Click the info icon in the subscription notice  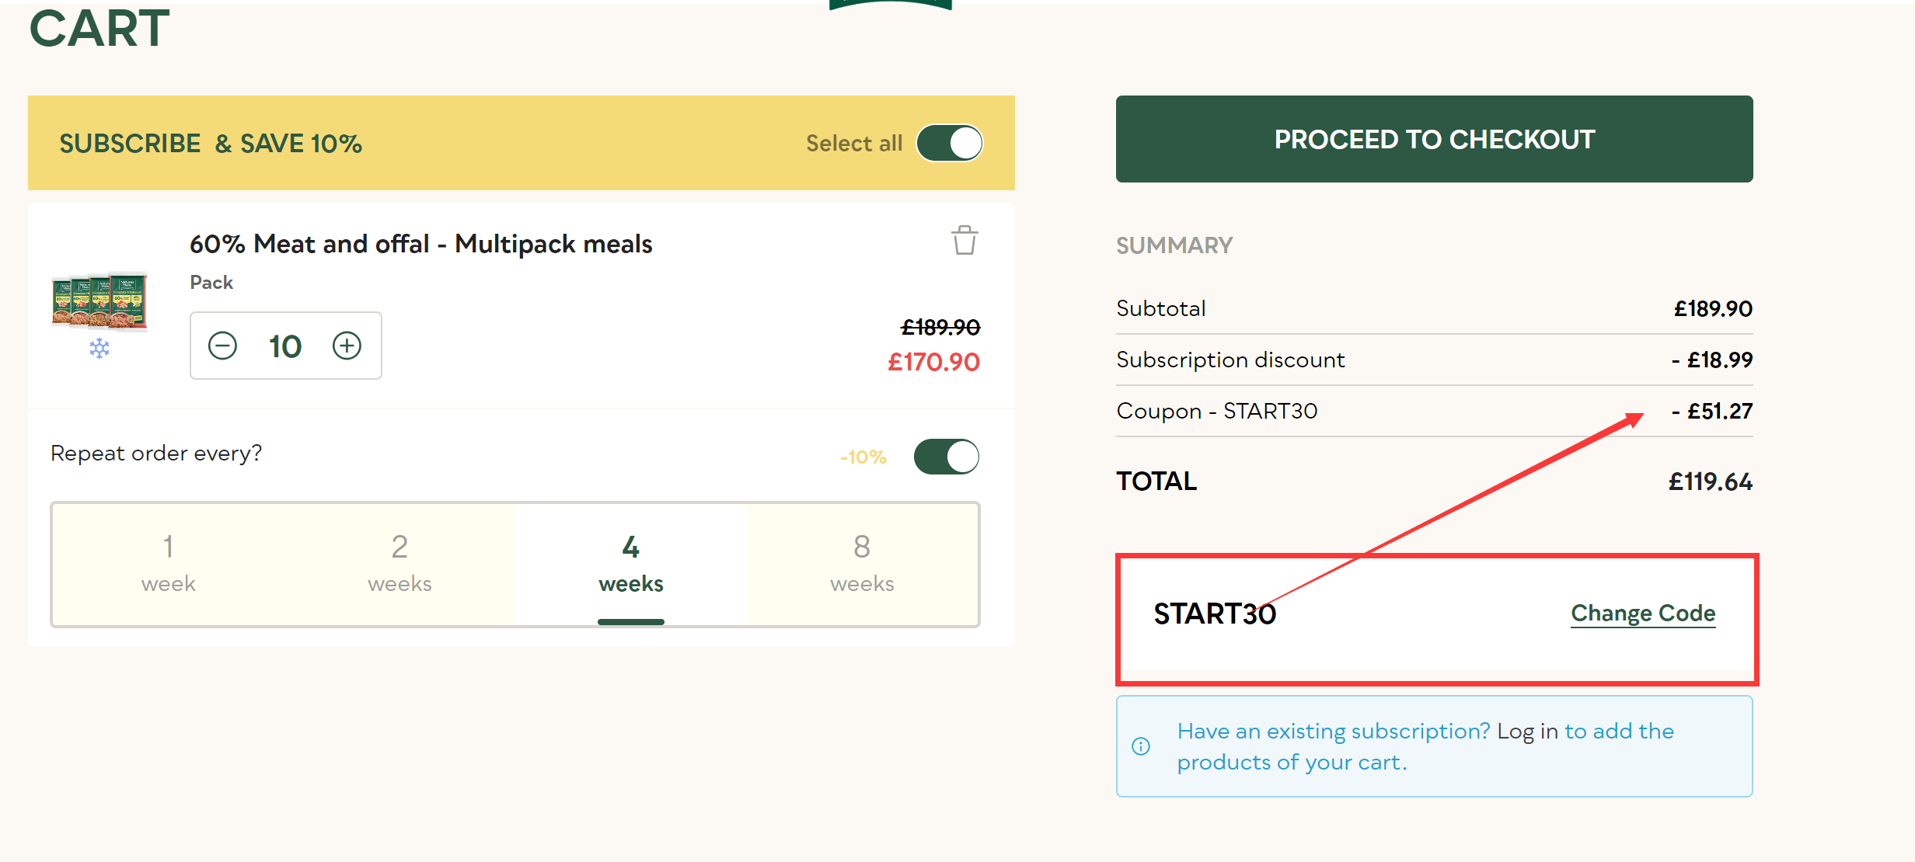point(1140,746)
